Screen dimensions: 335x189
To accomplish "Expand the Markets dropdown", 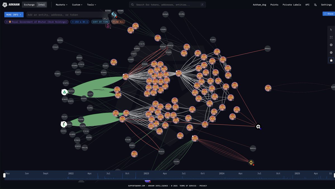I will pos(61,5).
